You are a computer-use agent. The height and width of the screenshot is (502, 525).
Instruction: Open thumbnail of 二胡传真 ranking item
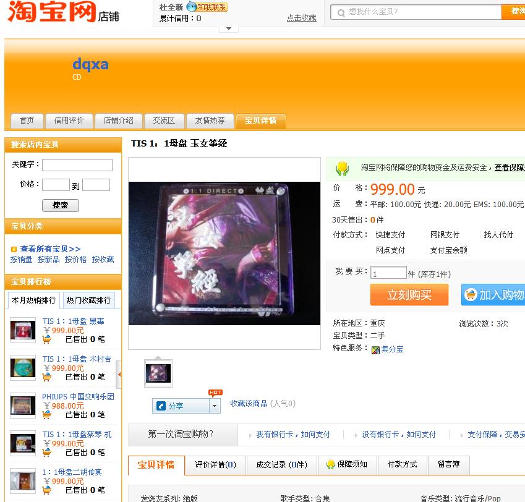[x=23, y=481]
